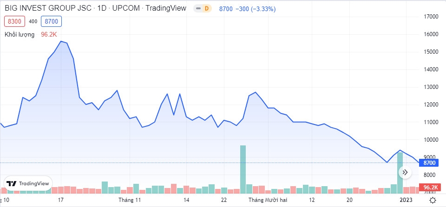Open chart settings gear icon
This screenshot has height=207, width=446.
(x=432, y=200)
